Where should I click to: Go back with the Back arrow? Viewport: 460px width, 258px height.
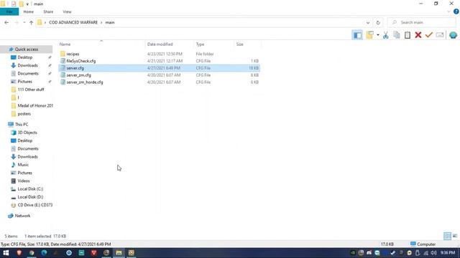coord(6,22)
